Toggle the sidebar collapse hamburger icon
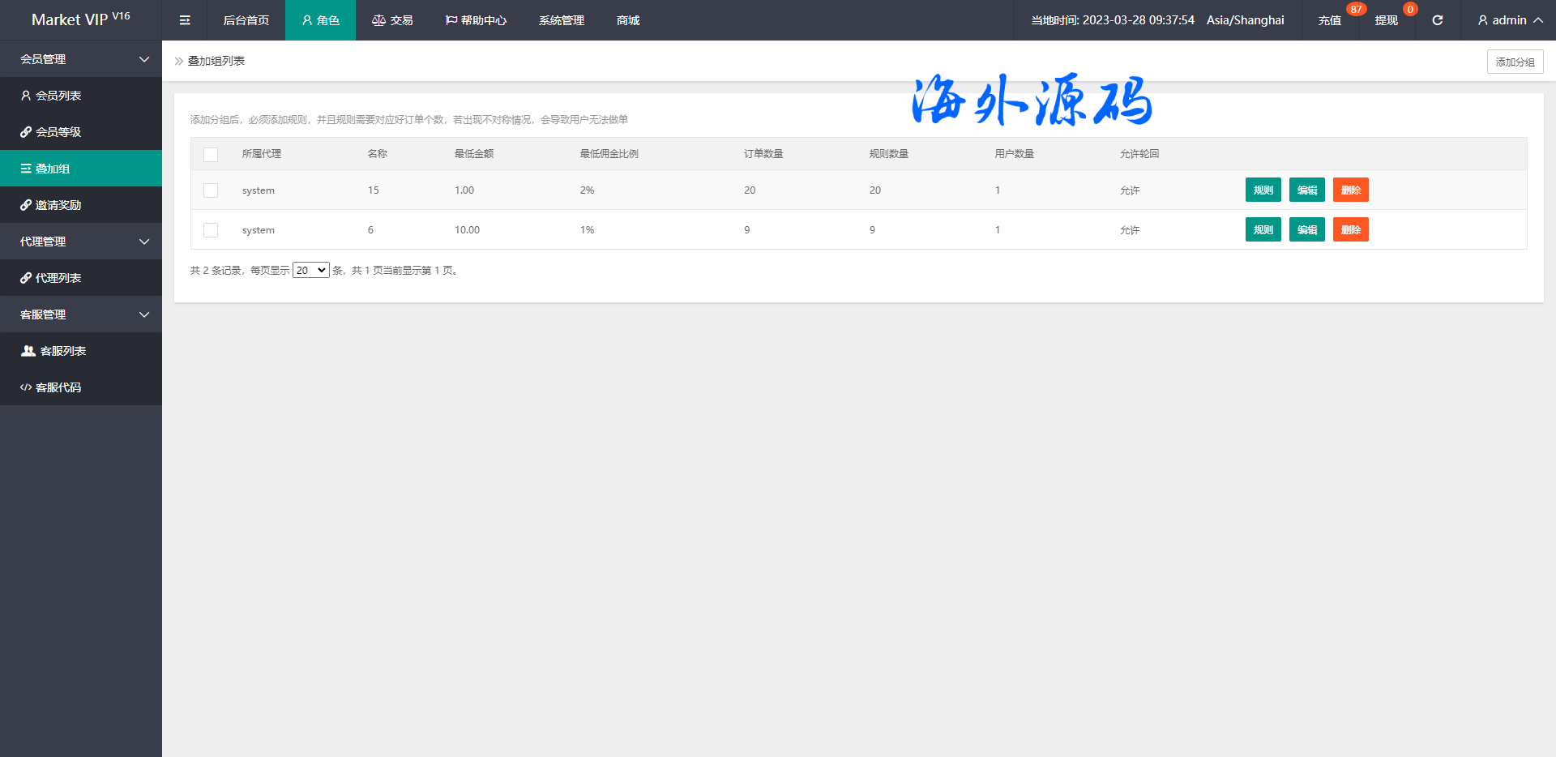This screenshot has width=1556, height=757. click(x=185, y=20)
